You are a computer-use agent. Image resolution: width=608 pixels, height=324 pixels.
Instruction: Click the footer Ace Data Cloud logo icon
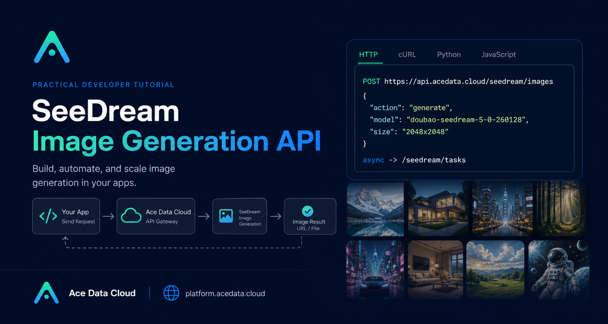[47, 293]
